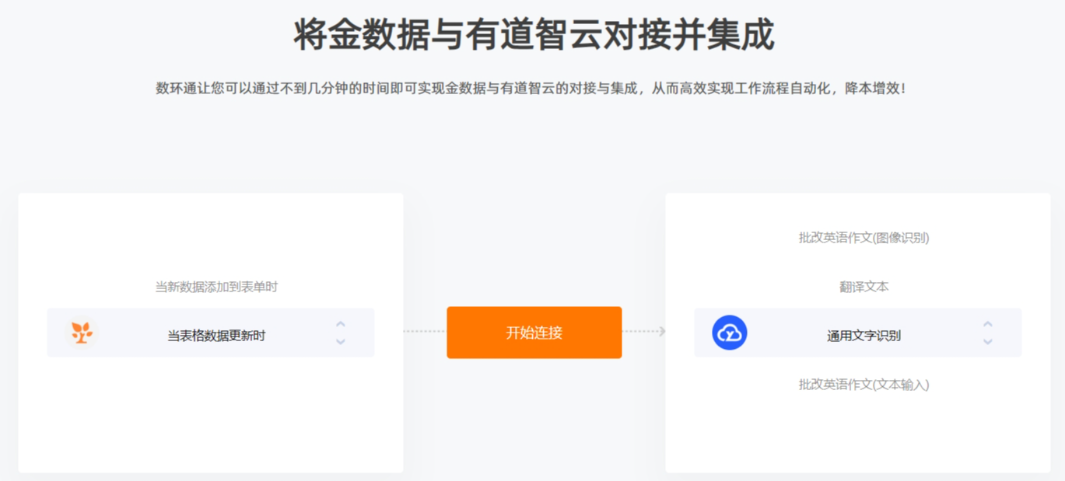This screenshot has width=1065, height=481.
Task: Click the 将金数据与有道智云对接并集成 heading
Action: 534,35
